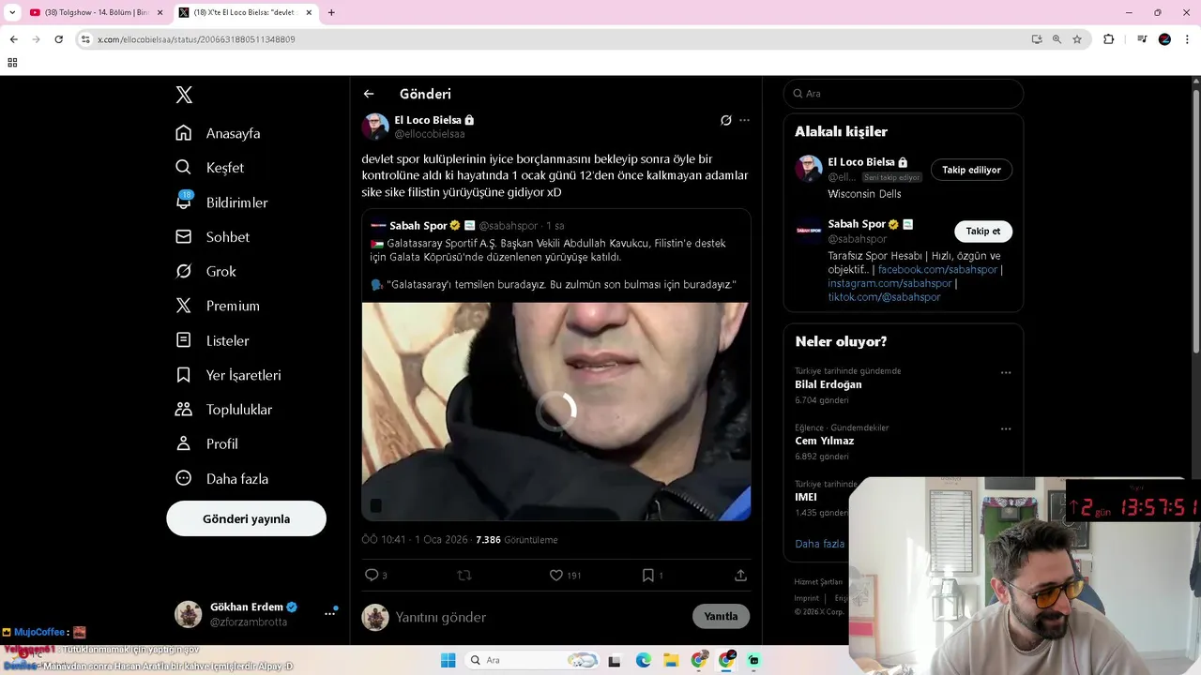
Task: Click the install app icon in address bar
Action: [x=1036, y=39]
